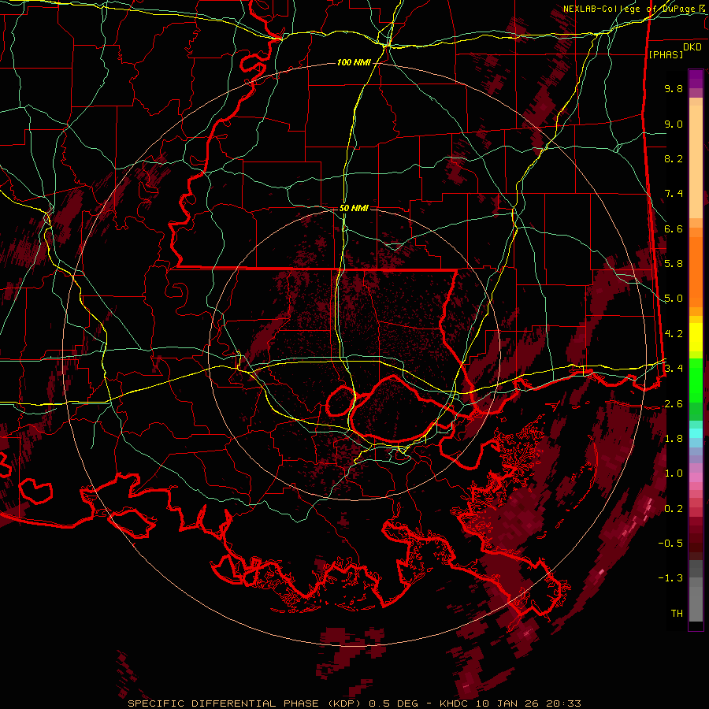Click the 8.2 value on the color scale
Viewport: 709px width, 709px height.
coord(674,158)
